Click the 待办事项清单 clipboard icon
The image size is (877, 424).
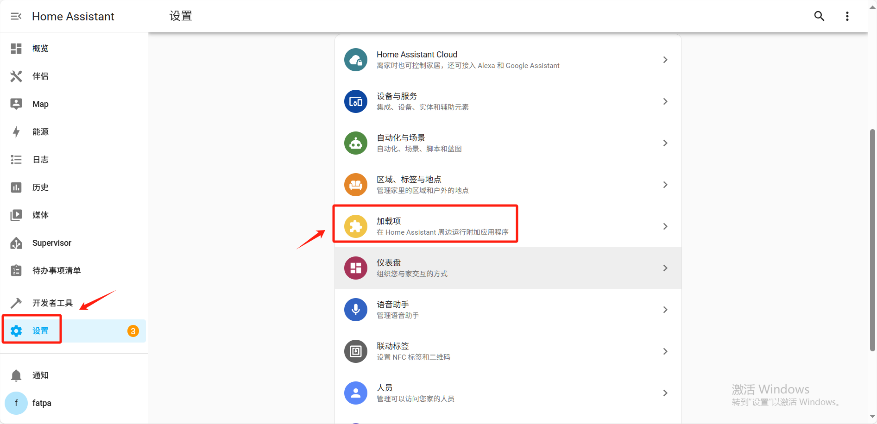click(16, 271)
